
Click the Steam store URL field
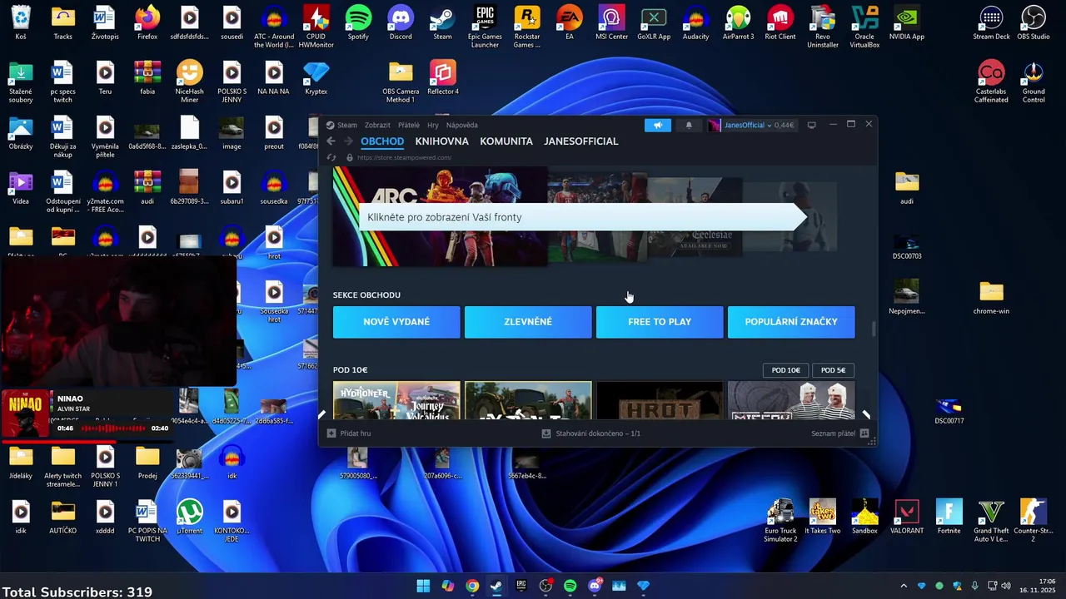tap(404, 157)
